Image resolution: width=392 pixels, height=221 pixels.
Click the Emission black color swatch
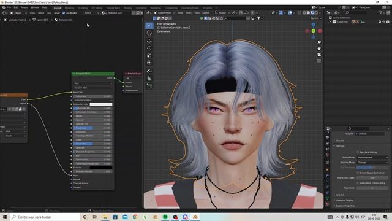point(101,168)
